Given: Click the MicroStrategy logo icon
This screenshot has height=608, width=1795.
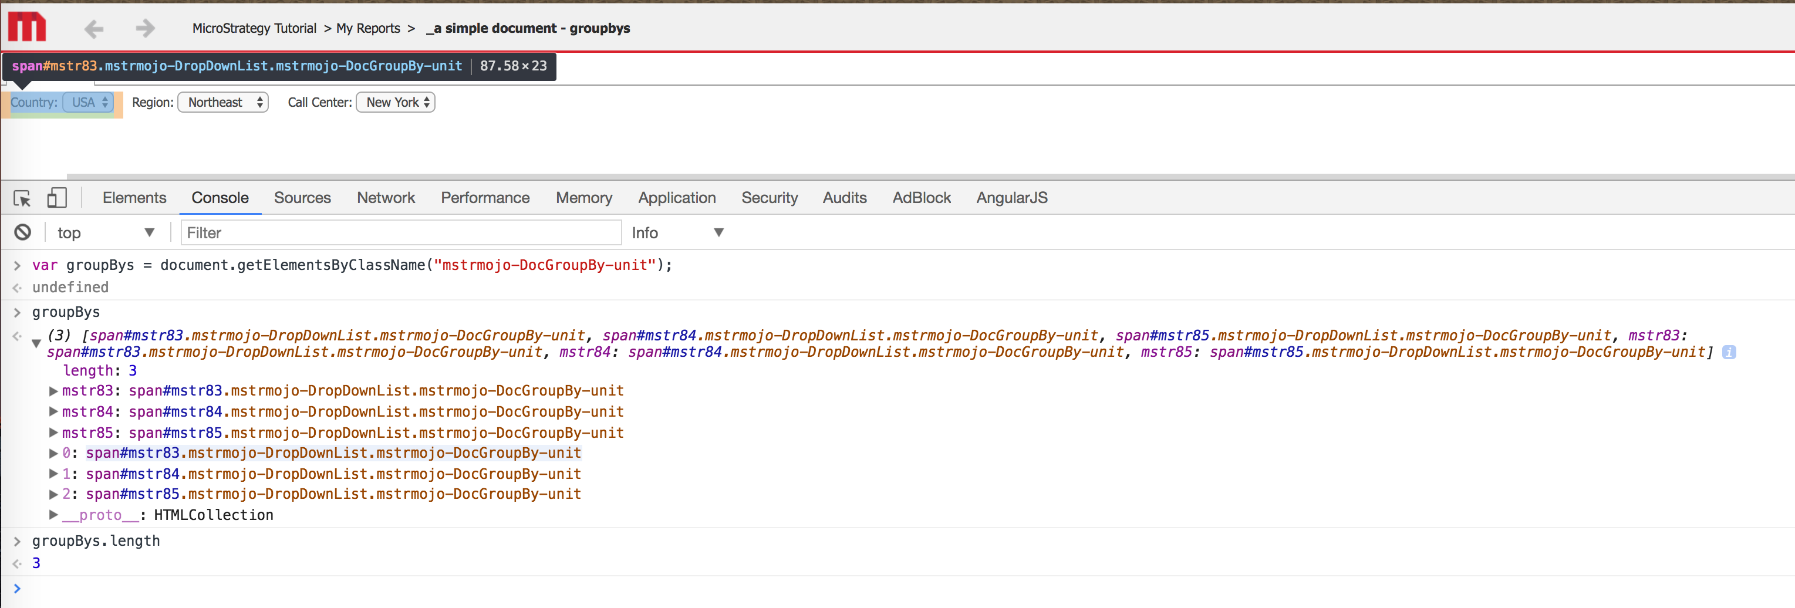Looking at the screenshot, I should coord(26,28).
